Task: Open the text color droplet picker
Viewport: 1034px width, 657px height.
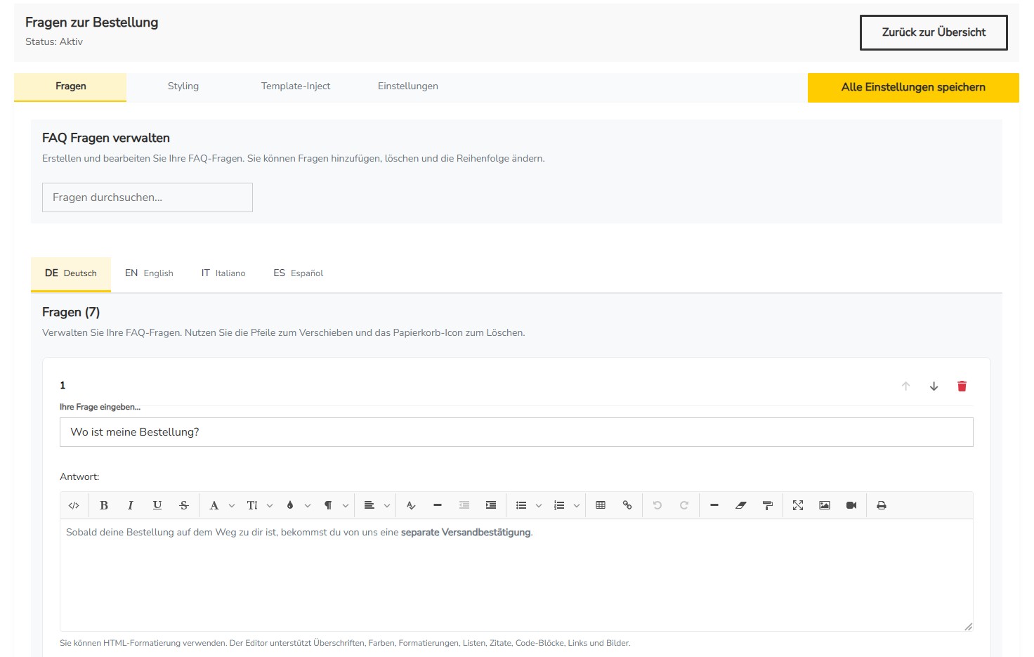Action: [290, 505]
